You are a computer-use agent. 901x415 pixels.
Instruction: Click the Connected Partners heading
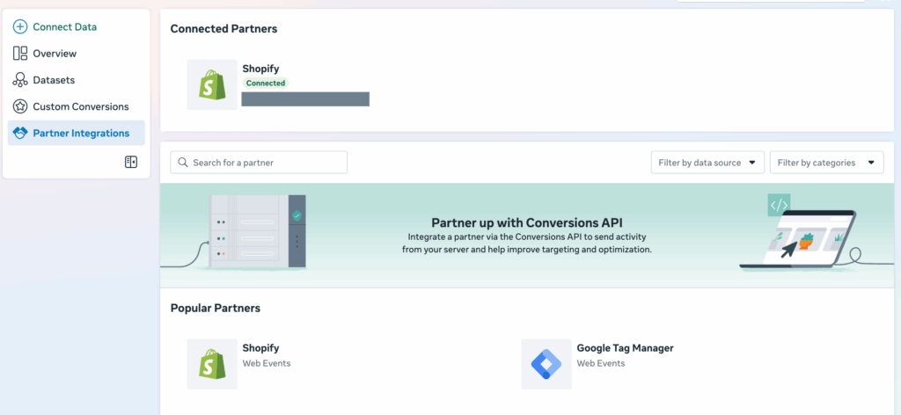[224, 29]
